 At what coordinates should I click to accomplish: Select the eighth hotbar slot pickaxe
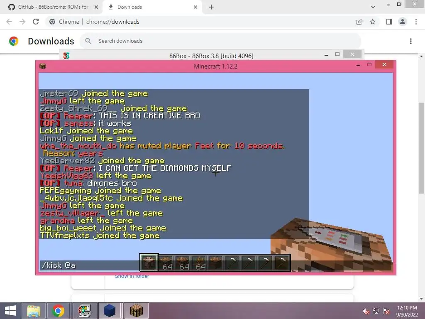pyautogui.click(x=265, y=263)
